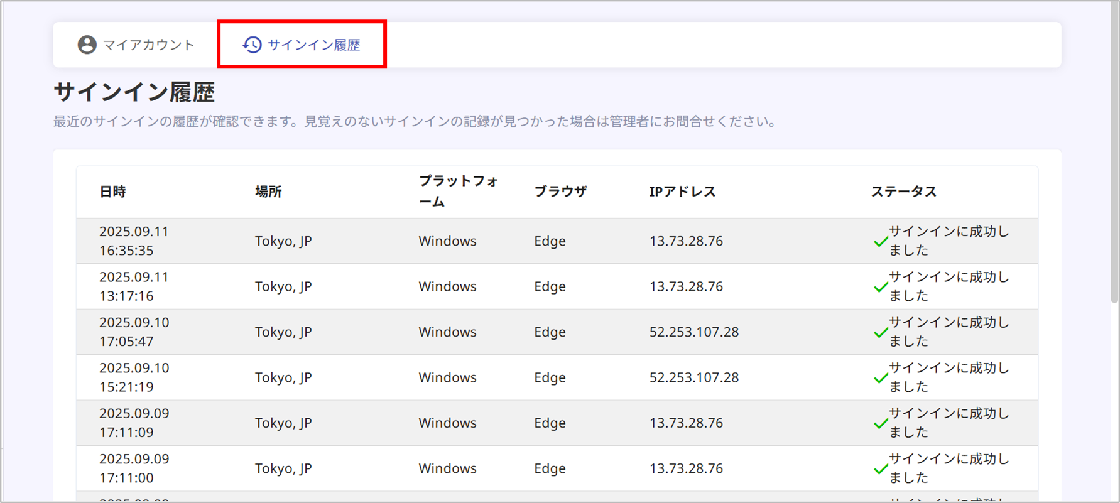The height and width of the screenshot is (503, 1120).
Task: Click IP 13.73.28.76 in the 17:11:09 row
Action: point(686,423)
